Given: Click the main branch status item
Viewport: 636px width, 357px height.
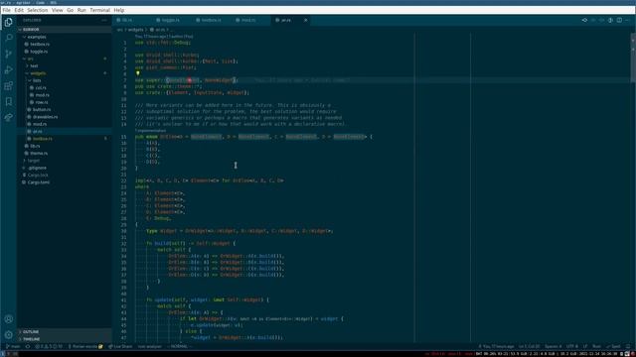Looking at the screenshot, I should [x=13, y=346].
